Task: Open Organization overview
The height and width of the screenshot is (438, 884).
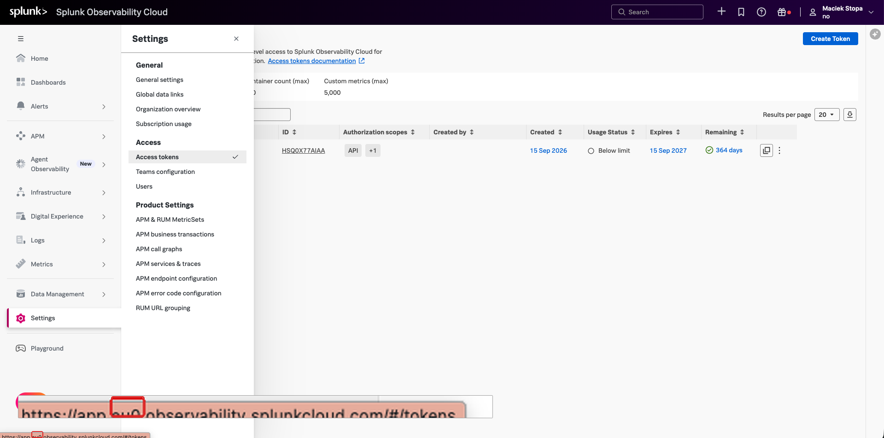Action: (x=168, y=109)
